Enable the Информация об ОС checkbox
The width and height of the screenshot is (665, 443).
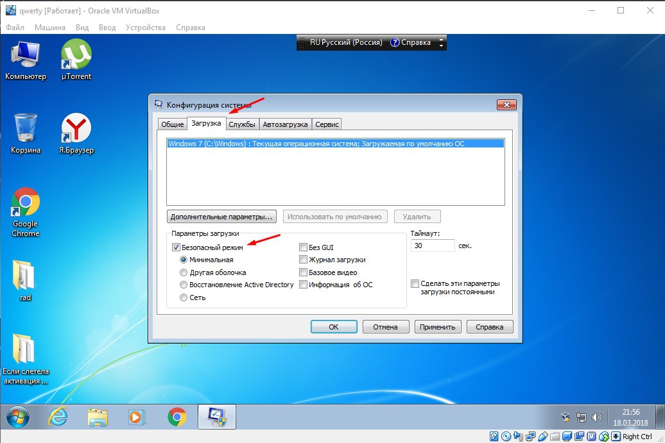tap(303, 285)
